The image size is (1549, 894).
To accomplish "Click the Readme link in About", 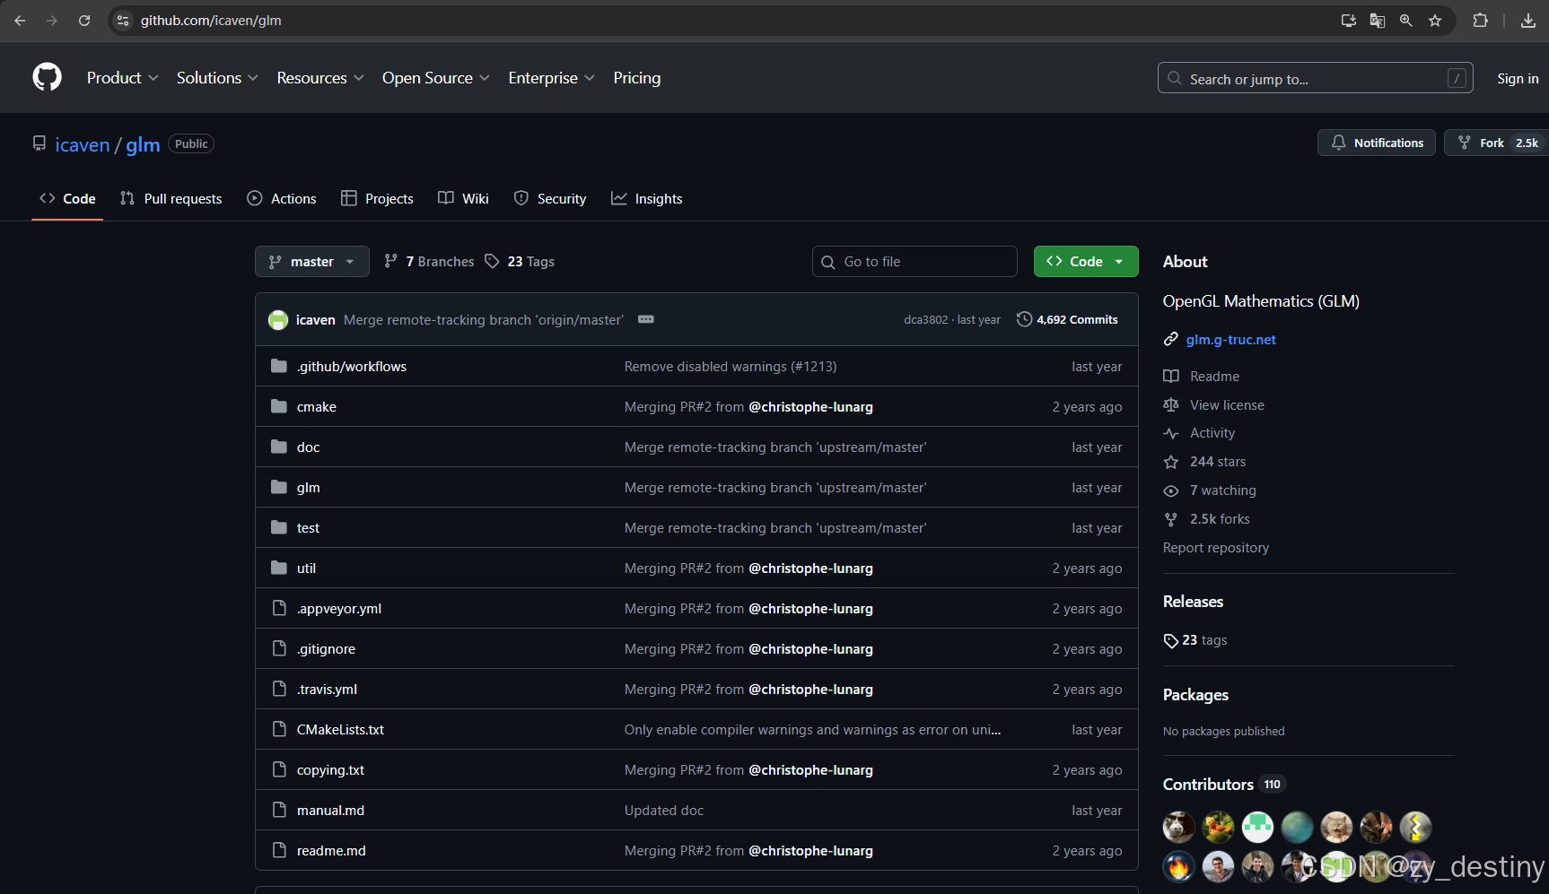I will (x=1214, y=377).
